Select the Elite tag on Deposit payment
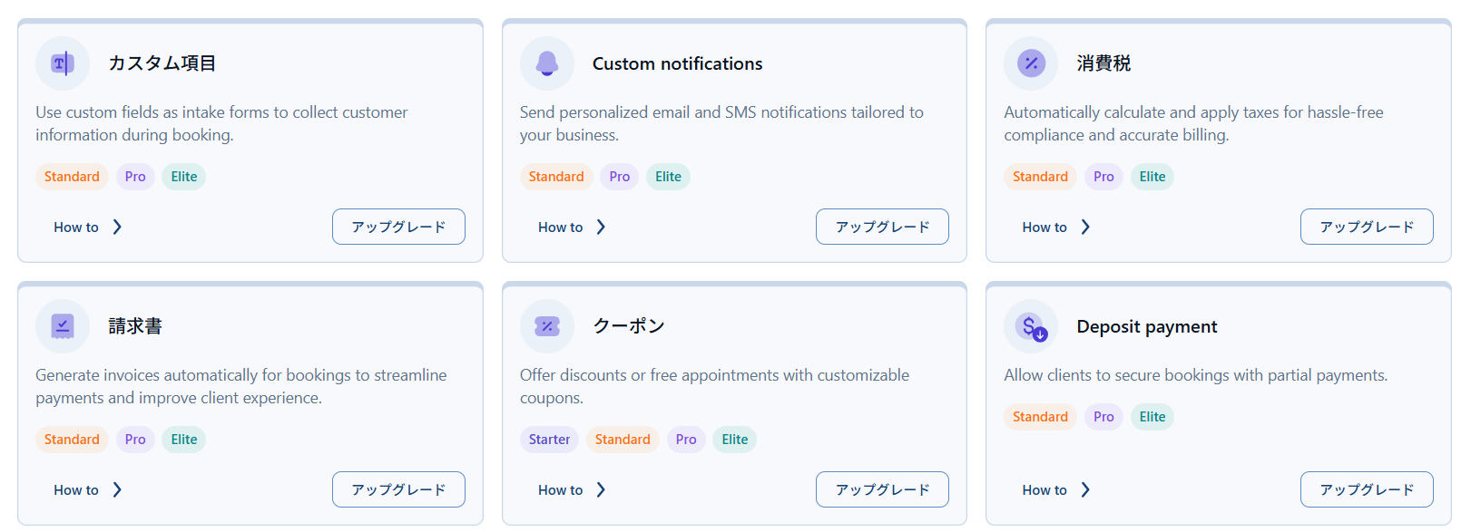 point(1152,417)
